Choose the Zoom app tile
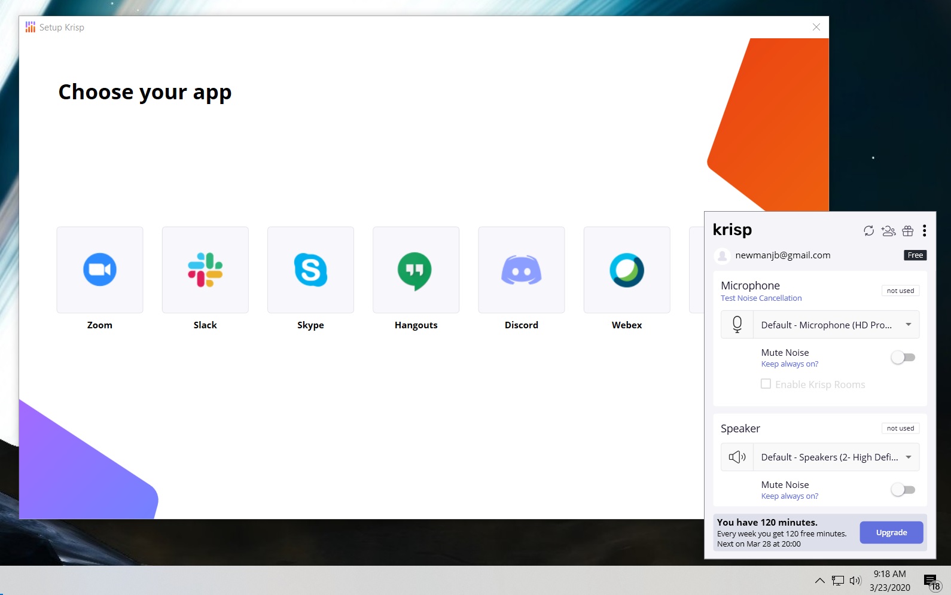Viewport: 951px width, 595px height. (100, 270)
